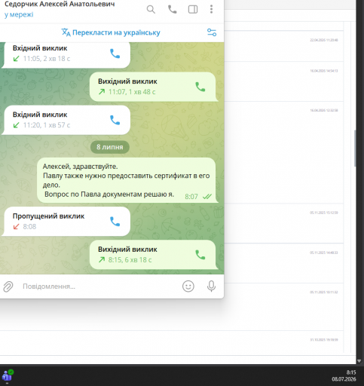This screenshot has height=386, width=364.
Task: Select background row dated 05.11.2025 14:48:33
Action: (284, 263)
